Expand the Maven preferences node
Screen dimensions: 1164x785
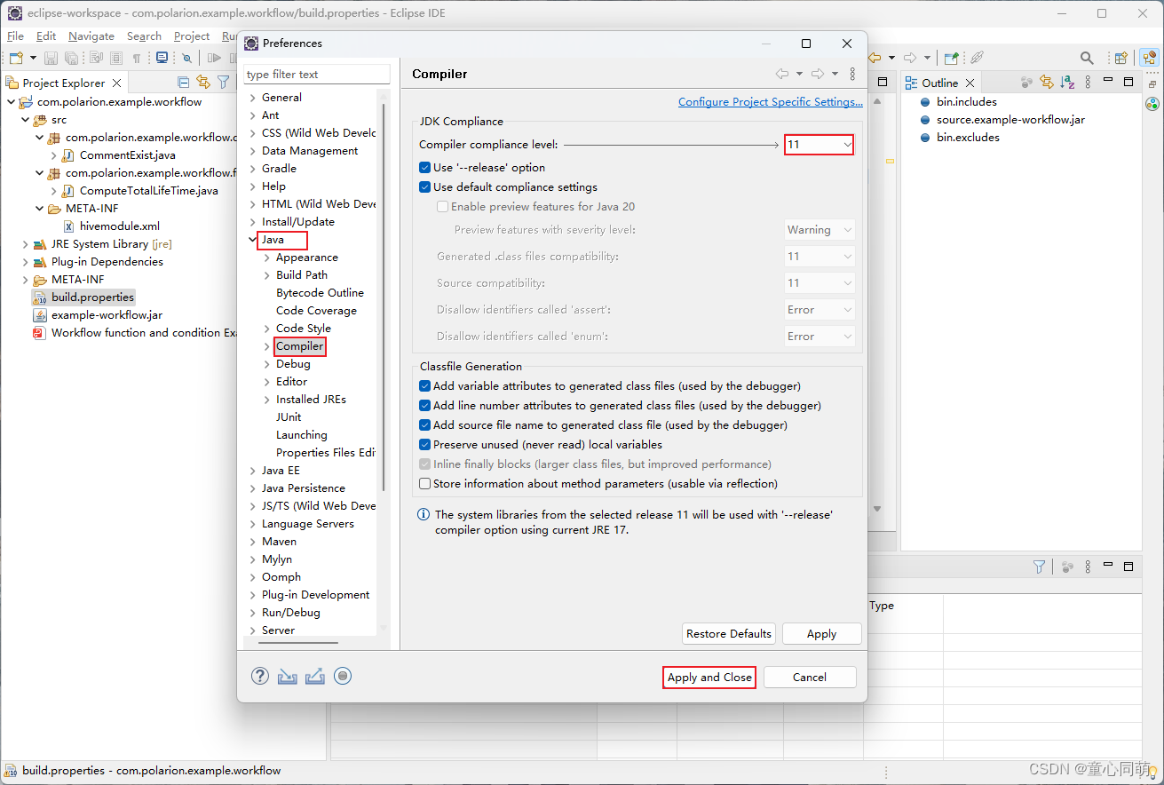click(x=253, y=542)
